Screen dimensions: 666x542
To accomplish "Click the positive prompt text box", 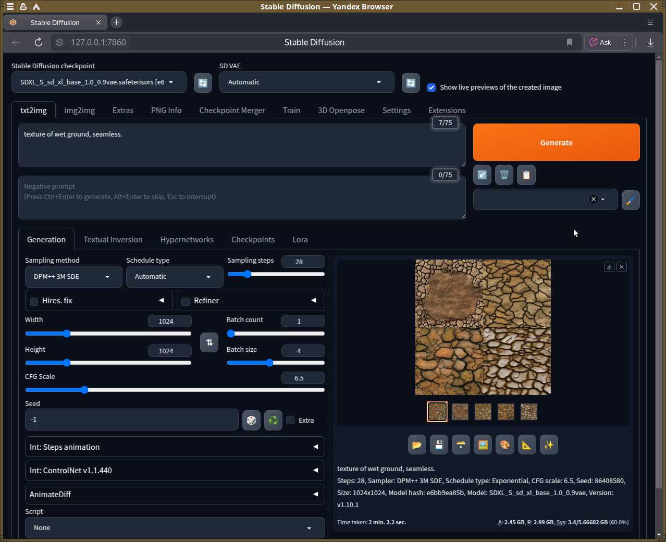I will [x=241, y=145].
